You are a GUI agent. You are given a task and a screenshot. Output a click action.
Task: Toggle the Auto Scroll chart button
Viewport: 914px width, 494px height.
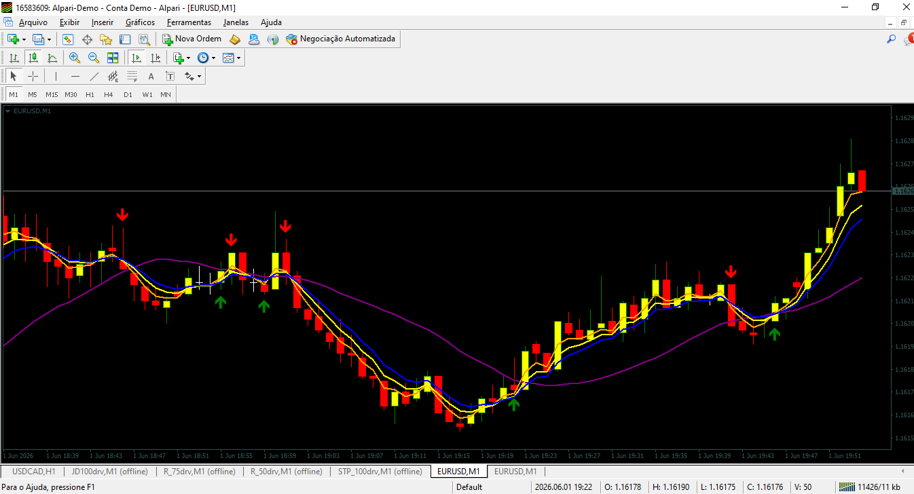[136, 58]
